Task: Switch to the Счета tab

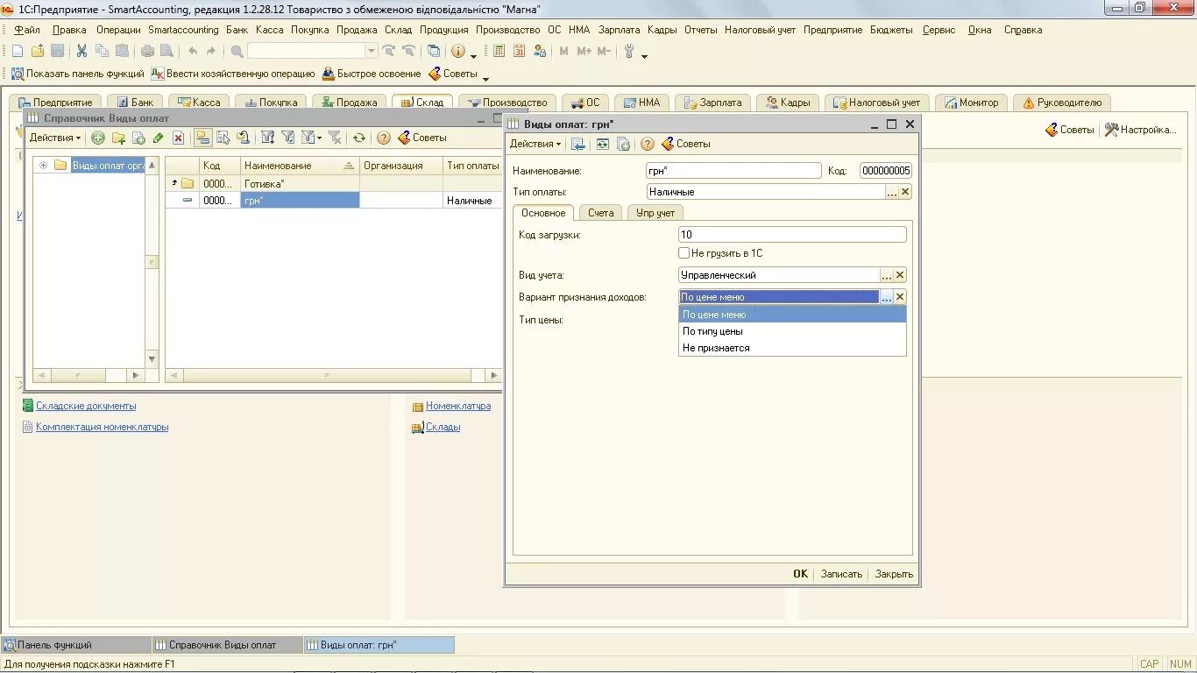Action: click(x=601, y=213)
